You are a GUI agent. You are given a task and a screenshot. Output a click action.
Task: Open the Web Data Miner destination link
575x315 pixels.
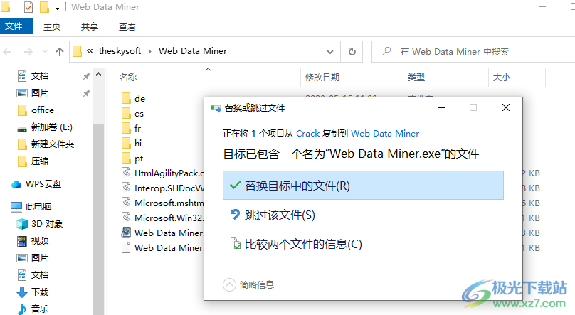(385, 134)
